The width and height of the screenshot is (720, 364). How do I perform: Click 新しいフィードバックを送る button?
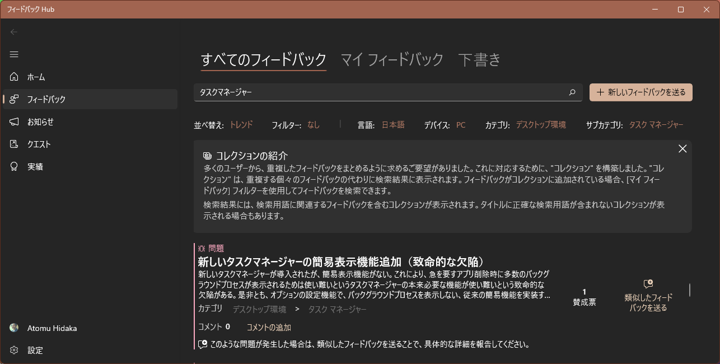(641, 92)
